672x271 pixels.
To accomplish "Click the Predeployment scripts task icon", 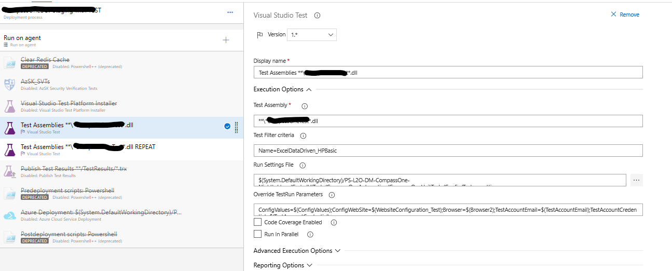I will [10, 193].
